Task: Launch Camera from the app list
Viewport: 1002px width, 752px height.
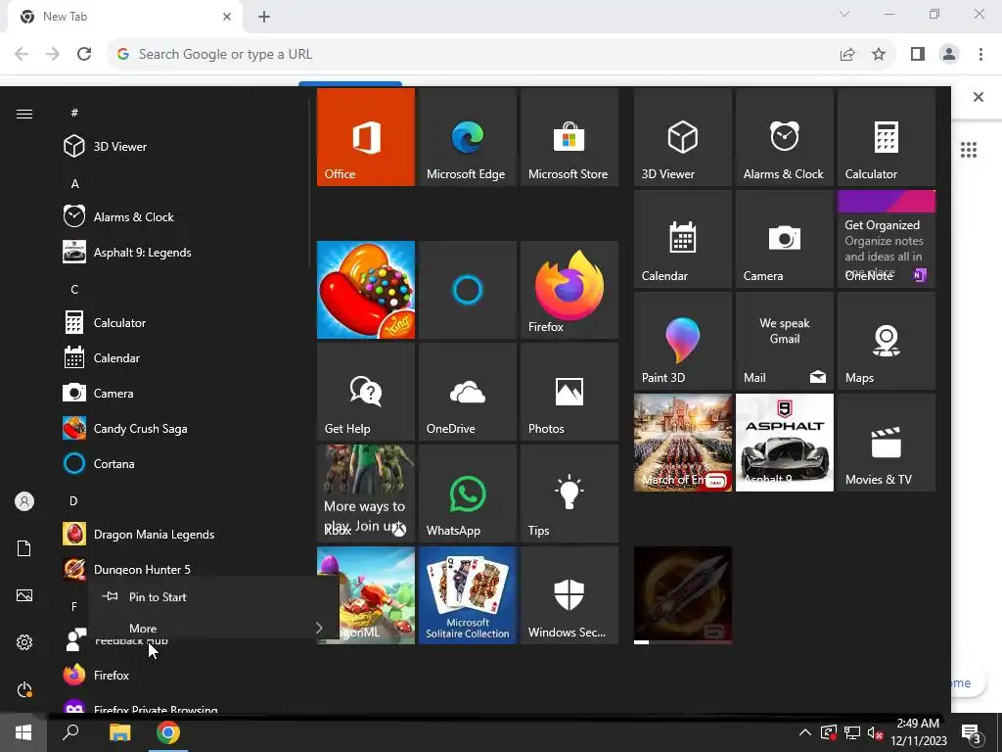Action: tap(182, 393)
